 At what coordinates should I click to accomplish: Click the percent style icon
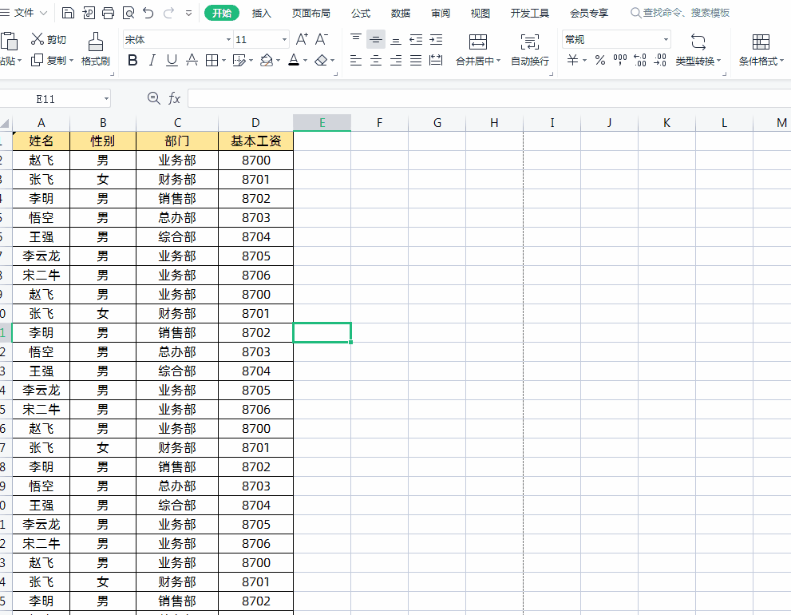tap(599, 60)
